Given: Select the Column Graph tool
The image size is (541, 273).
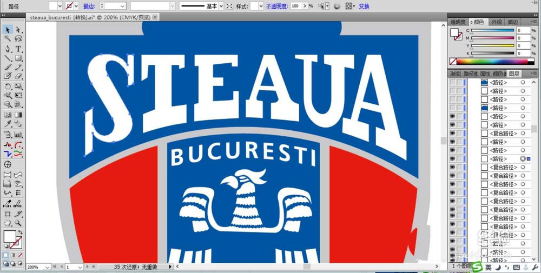Looking at the screenshot, I should pyautogui.click(x=18, y=135).
